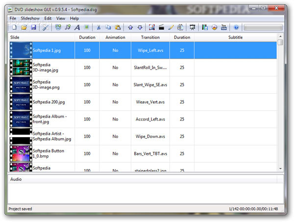Image resolution: width=294 pixels, height=222 pixels.
Task: Add blank slide with the green square icon
Action: pyautogui.click(x=86, y=27)
